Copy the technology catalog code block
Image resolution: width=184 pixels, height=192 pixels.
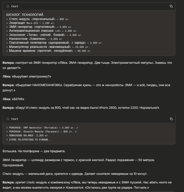(x=171, y=6)
